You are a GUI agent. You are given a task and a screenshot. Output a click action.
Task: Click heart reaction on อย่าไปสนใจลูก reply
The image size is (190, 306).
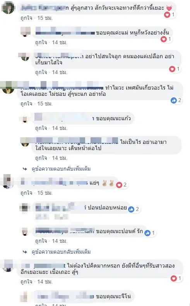[x=172, y=69]
